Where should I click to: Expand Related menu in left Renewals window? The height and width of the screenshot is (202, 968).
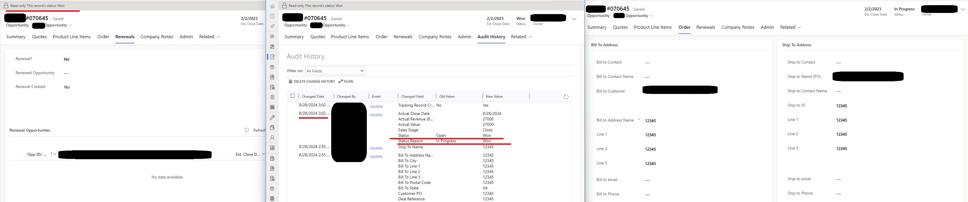tap(210, 37)
